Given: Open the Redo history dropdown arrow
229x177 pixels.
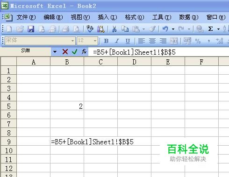Looking at the screenshot, I should point(189,29).
